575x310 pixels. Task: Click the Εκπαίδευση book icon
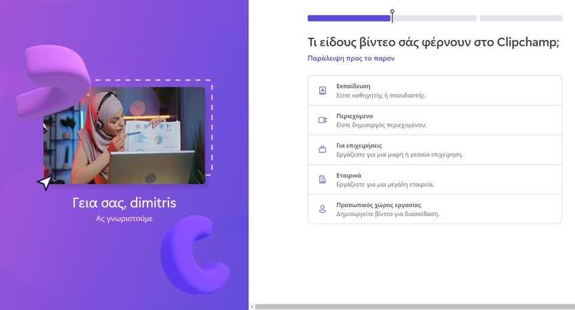click(322, 91)
